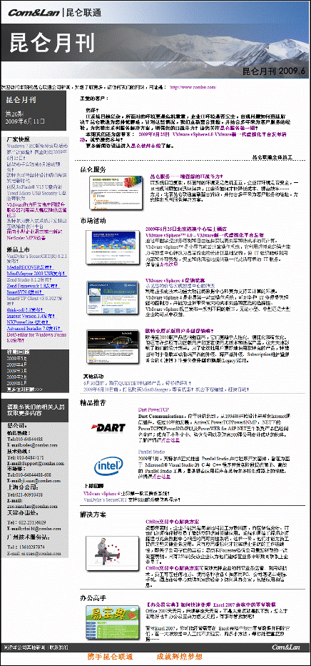Open the www.comlan.com website link
This screenshot has height=666, width=311.
(x=193, y=86)
